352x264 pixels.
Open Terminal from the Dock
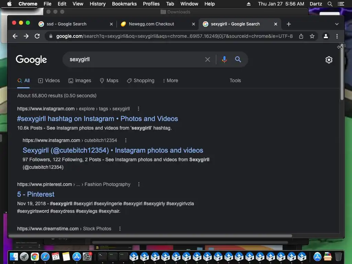point(102,256)
